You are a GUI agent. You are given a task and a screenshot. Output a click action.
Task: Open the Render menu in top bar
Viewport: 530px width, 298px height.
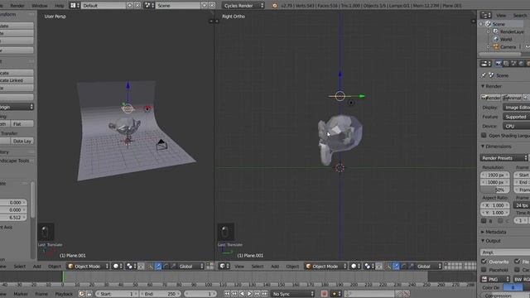[17, 6]
